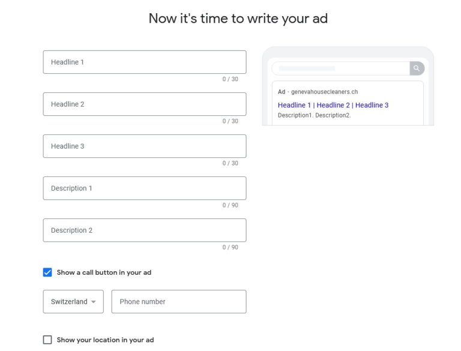Click the Phone number field
Screen dimensions: 461x351
(179, 302)
